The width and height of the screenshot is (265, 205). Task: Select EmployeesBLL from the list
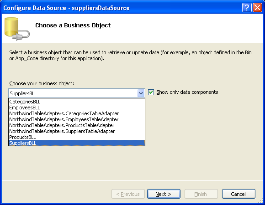(77, 108)
